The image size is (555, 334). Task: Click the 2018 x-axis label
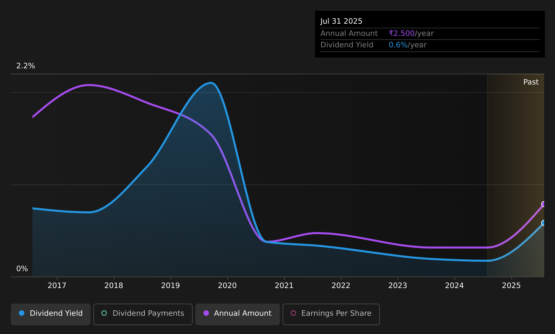point(114,286)
